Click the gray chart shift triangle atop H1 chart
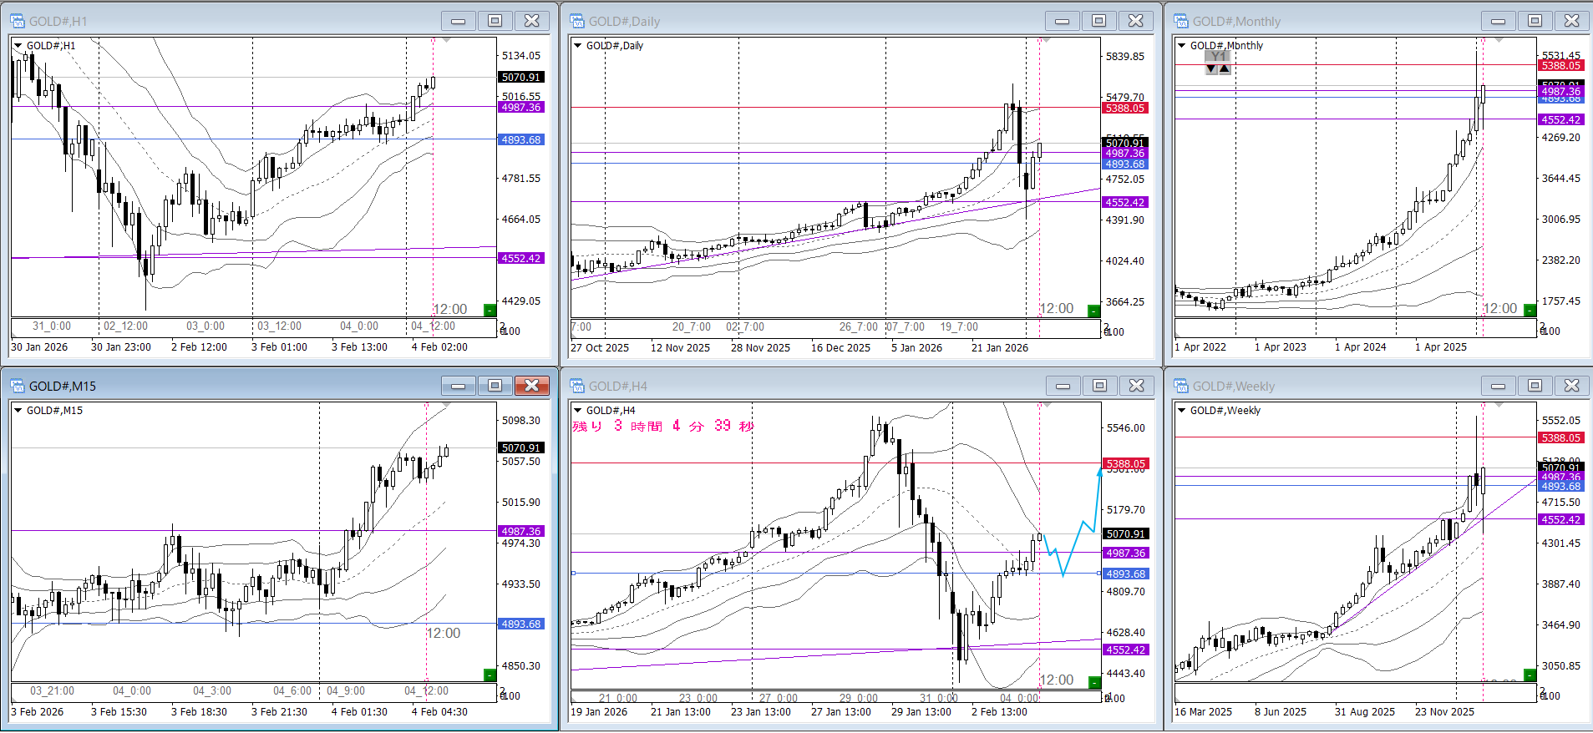 (x=446, y=40)
